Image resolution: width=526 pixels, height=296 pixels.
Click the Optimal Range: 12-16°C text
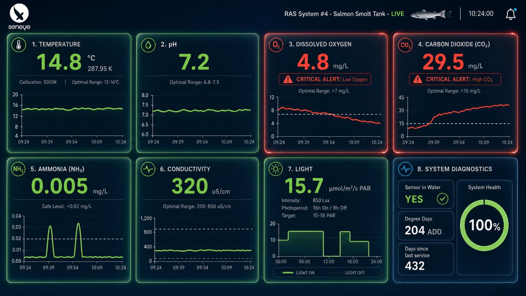tap(96, 82)
